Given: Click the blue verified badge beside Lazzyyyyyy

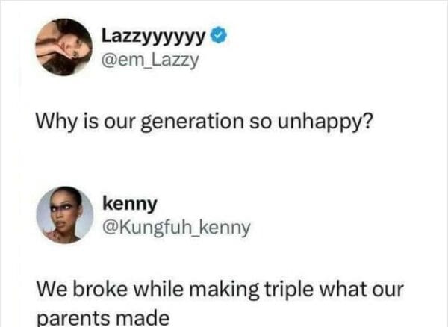Looking at the screenshot, I should 220,35.
